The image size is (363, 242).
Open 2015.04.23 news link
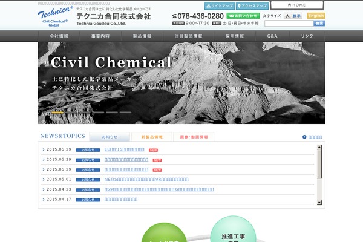click(x=159, y=189)
